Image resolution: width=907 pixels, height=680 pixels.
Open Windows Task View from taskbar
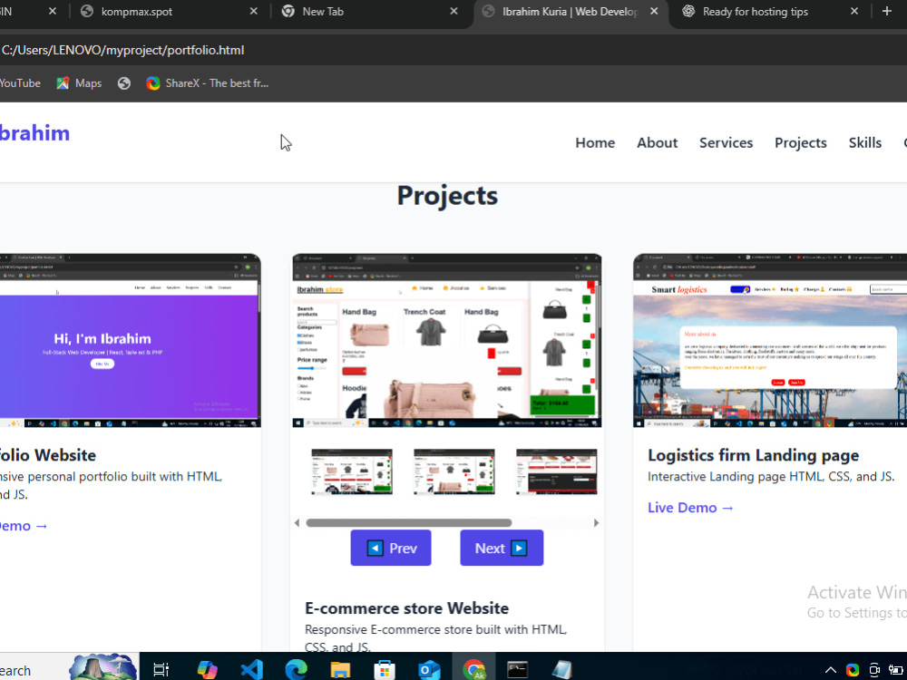point(161,670)
